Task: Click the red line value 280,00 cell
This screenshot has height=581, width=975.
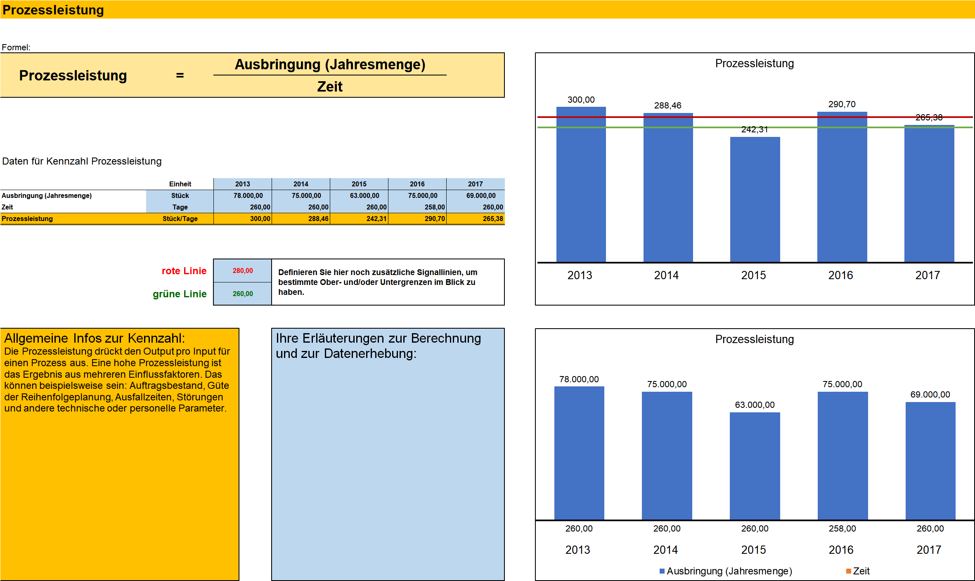Action: [x=242, y=271]
